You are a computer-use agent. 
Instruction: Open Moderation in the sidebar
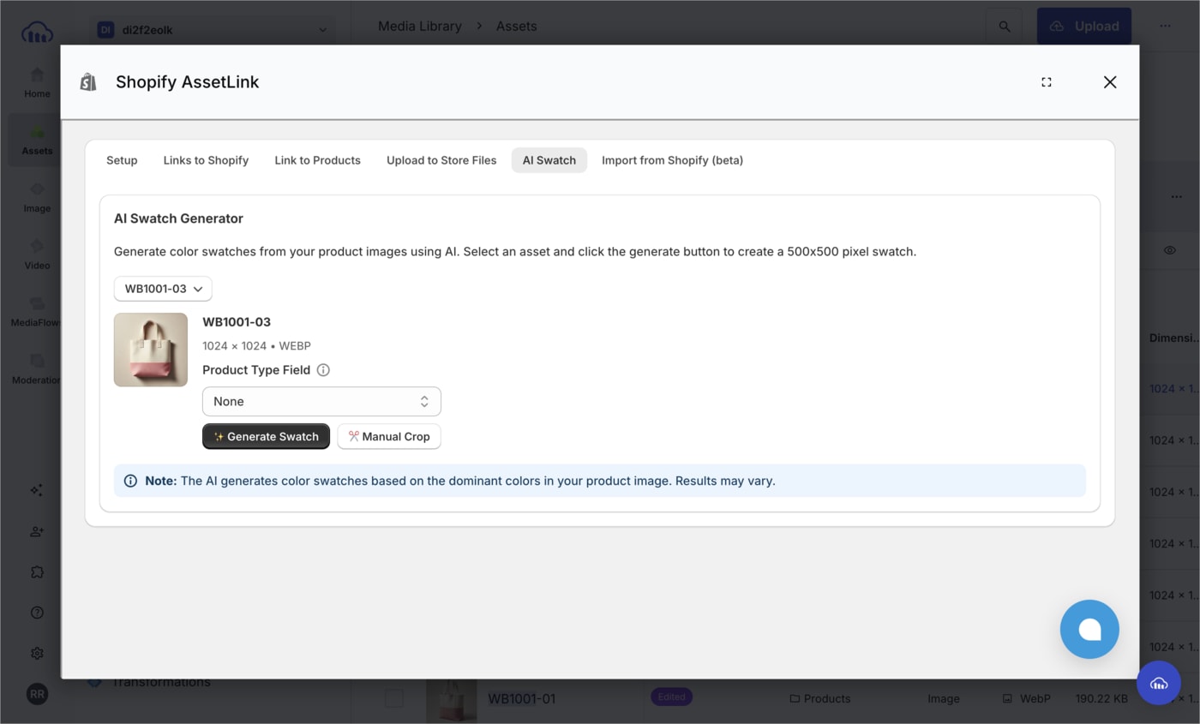(37, 369)
